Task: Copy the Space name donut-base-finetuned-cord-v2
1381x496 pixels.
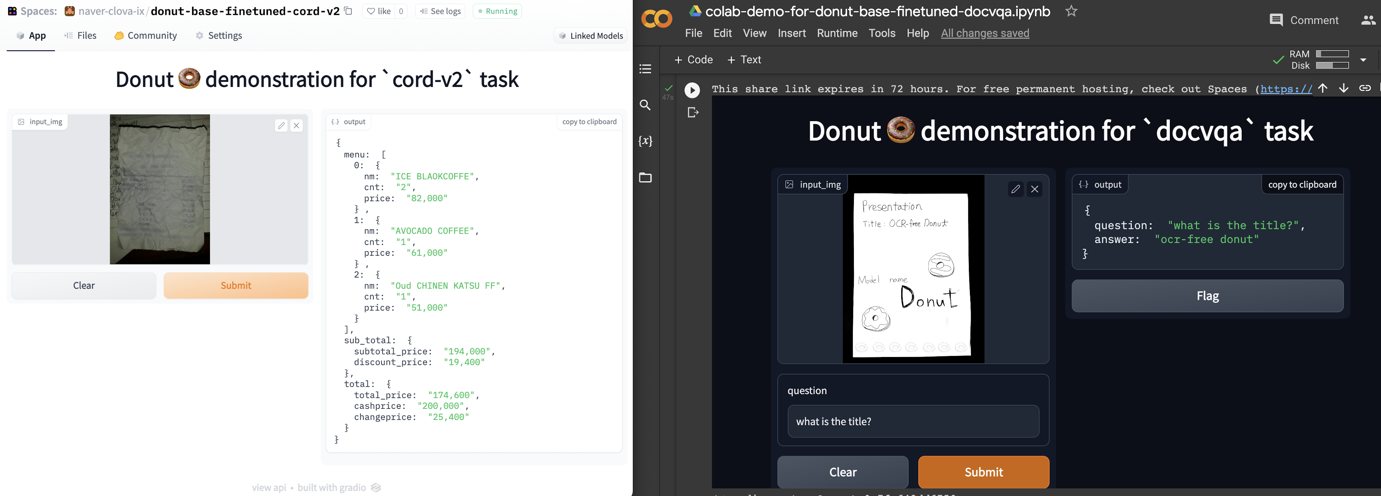Action: coord(348,11)
